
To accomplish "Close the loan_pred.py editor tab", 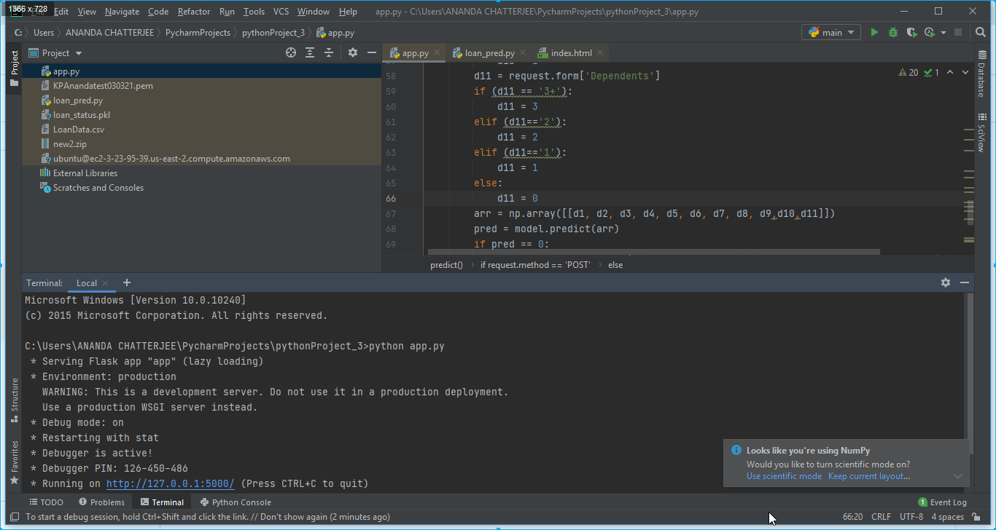I will pyautogui.click(x=523, y=53).
